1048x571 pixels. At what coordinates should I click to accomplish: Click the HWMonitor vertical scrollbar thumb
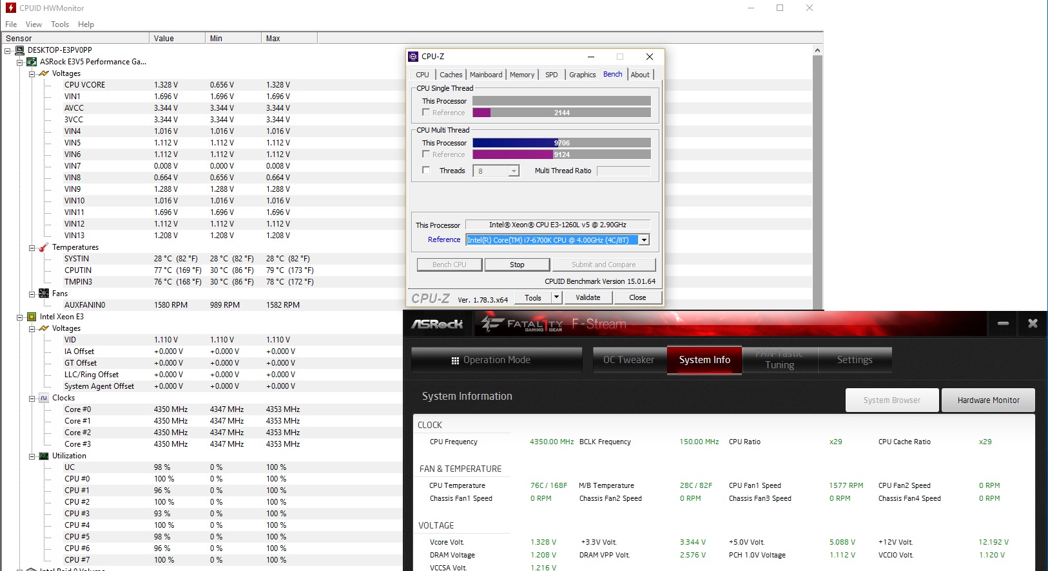click(817, 182)
